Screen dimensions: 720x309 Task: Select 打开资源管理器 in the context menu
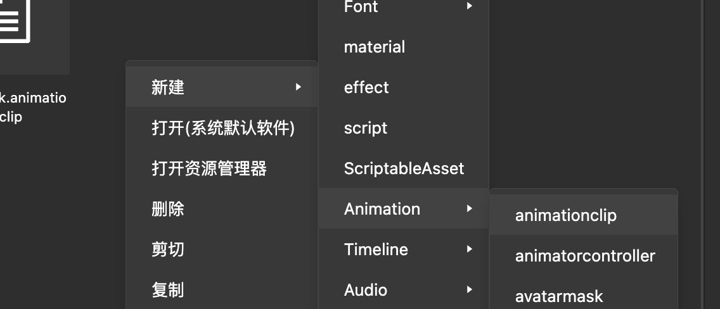(x=222, y=168)
